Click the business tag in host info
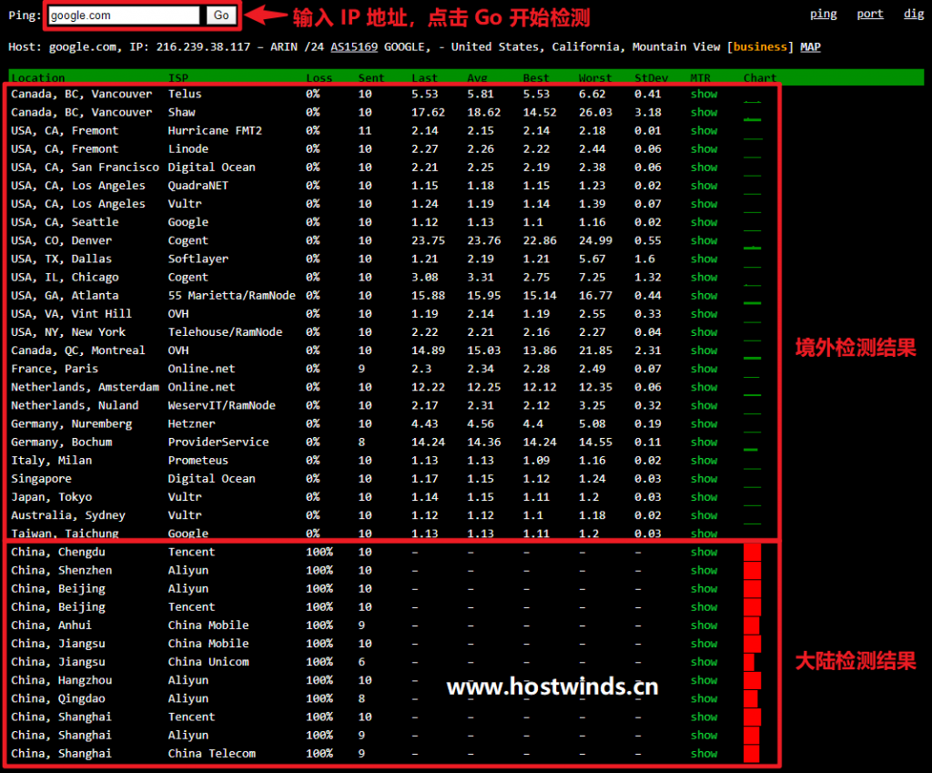The image size is (932, 773). [760, 46]
